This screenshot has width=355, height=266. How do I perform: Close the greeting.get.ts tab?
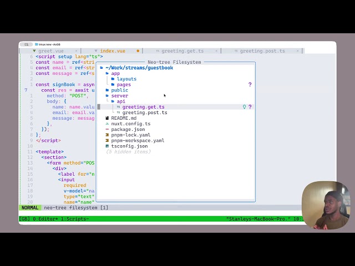216,51
